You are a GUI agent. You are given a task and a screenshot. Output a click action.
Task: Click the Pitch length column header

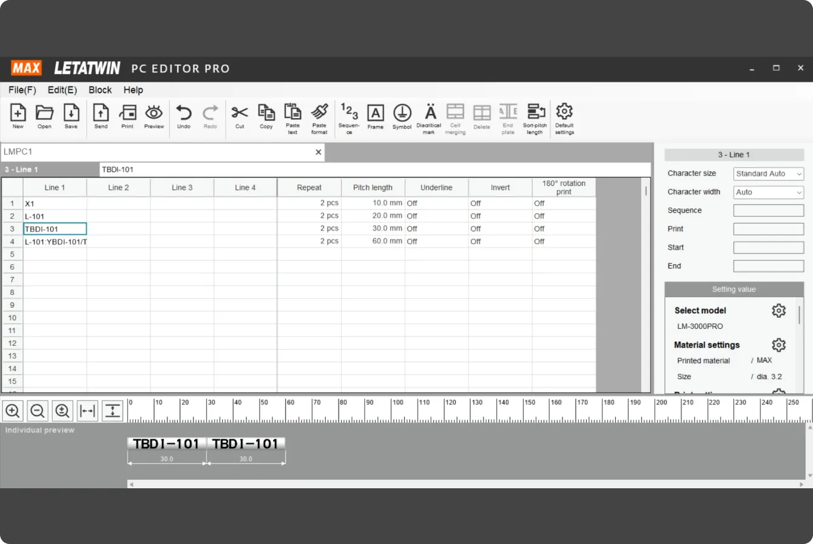click(x=373, y=188)
